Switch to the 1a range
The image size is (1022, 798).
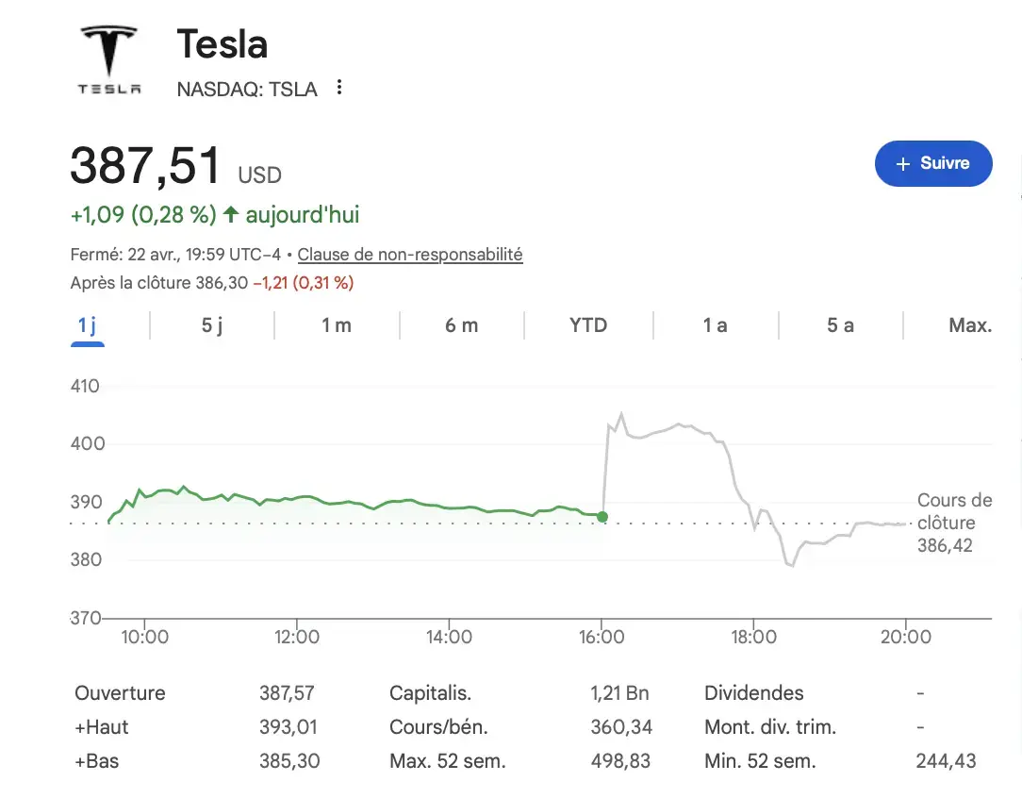715,324
